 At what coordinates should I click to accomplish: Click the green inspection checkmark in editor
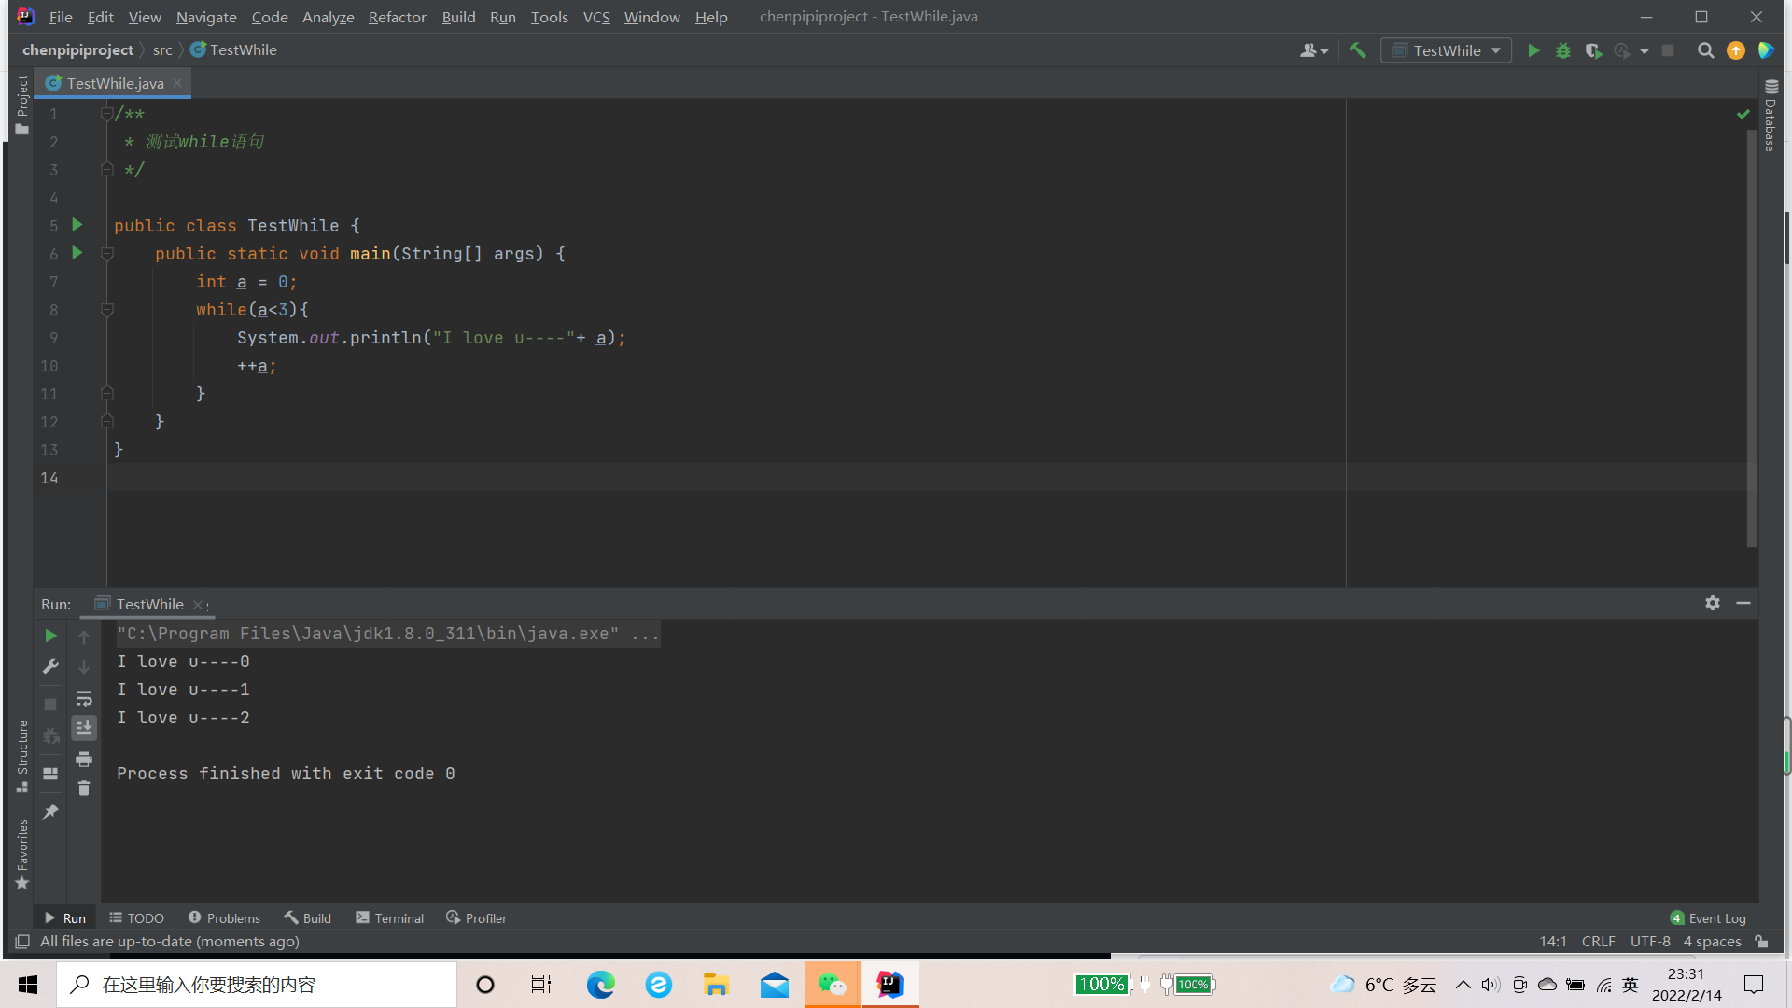tap(1743, 114)
